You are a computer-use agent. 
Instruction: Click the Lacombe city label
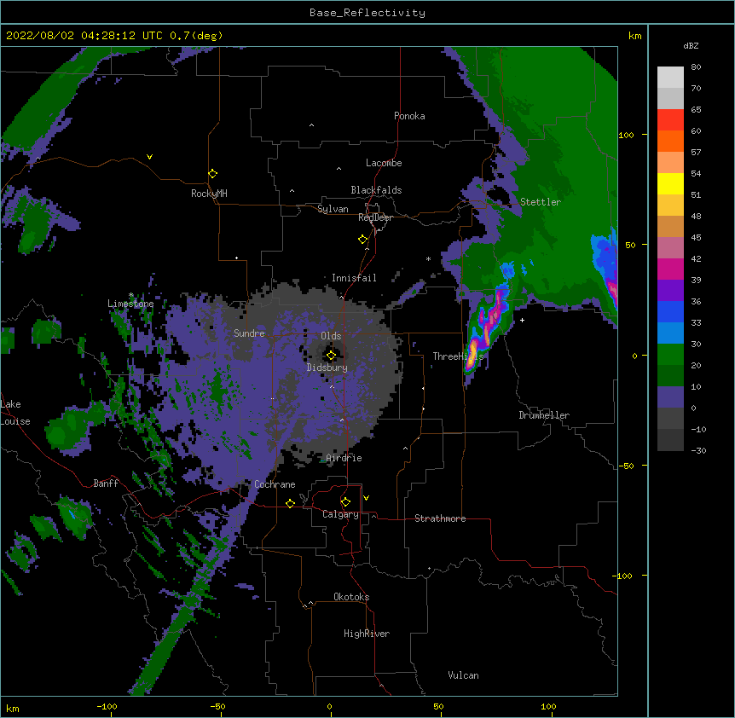click(384, 163)
